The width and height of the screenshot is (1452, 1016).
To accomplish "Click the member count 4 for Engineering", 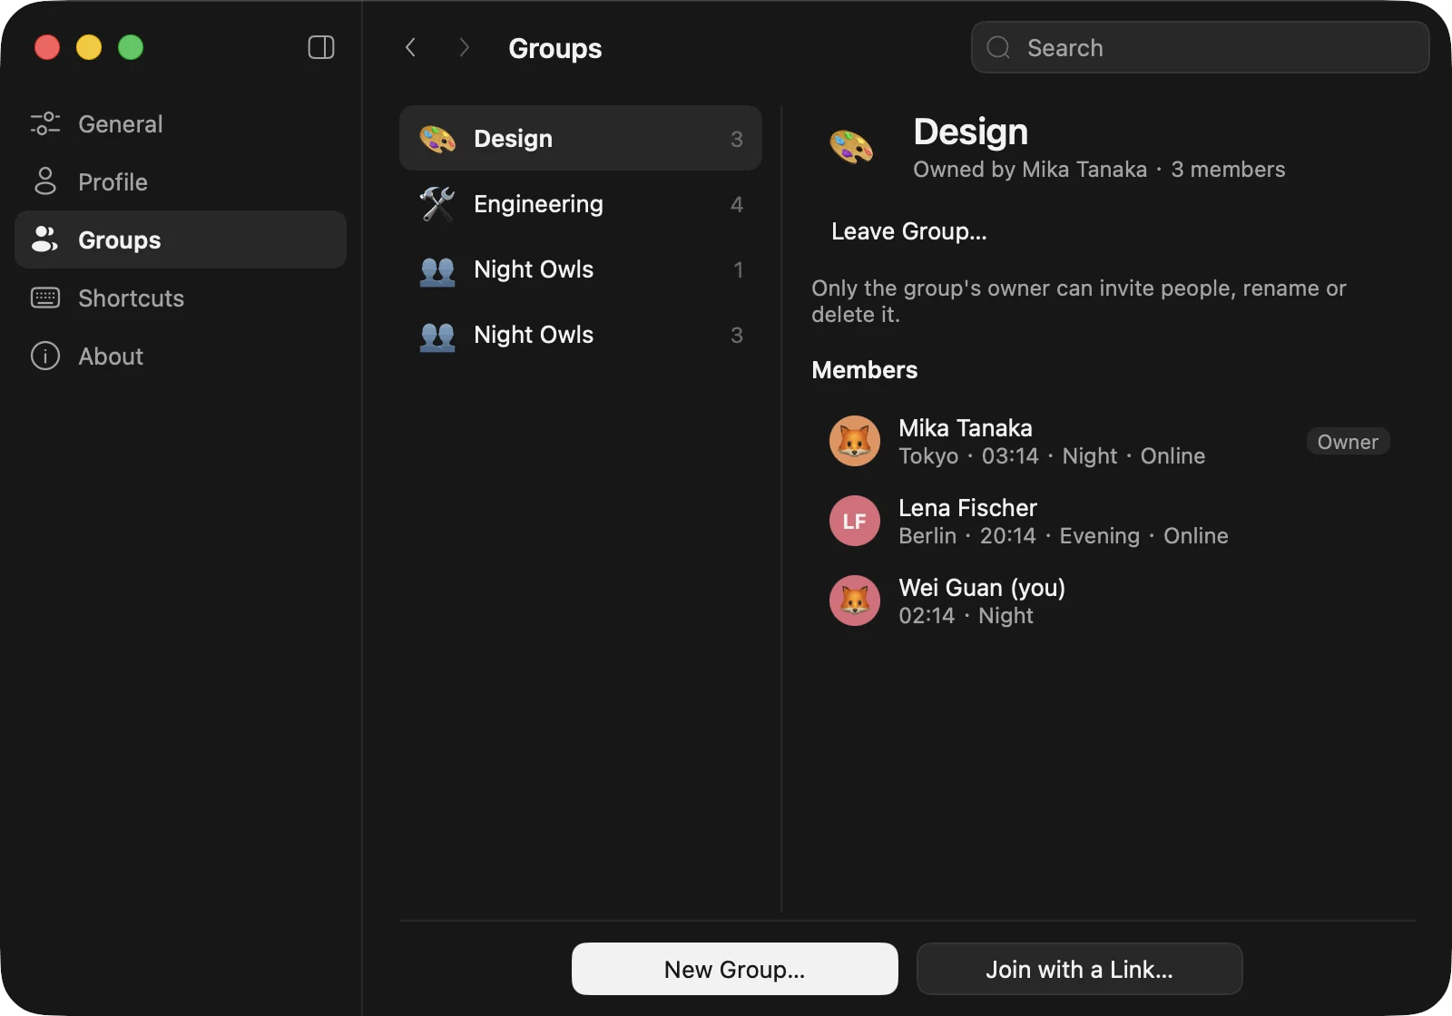I will 737,205.
